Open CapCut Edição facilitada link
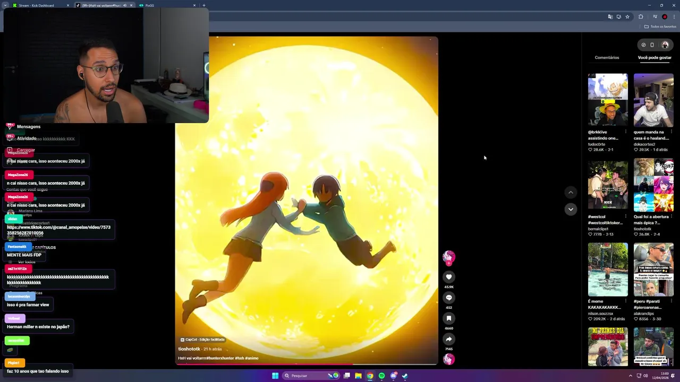The width and height of the screenshot is (680, 382). pyautogui.click(x=202, y=340)
